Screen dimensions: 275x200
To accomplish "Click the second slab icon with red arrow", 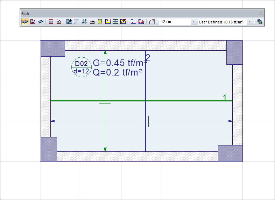I will click(x=33, y=22).
